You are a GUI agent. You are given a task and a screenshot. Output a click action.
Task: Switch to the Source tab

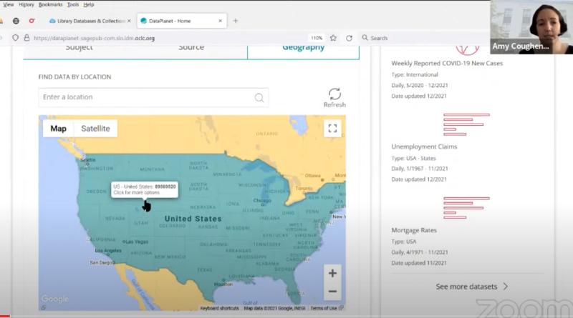point(191,48)
